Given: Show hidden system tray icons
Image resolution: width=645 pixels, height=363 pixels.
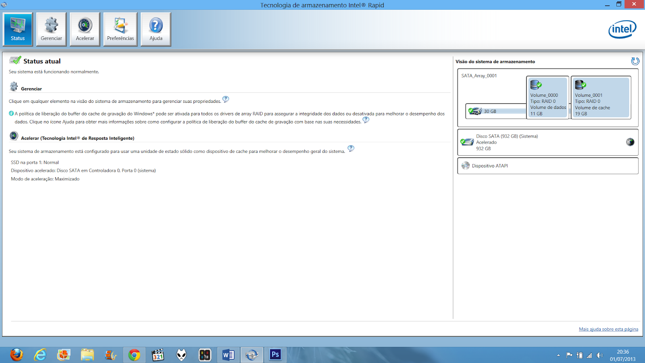Looking at the screenshot, I should click(558, 355).
